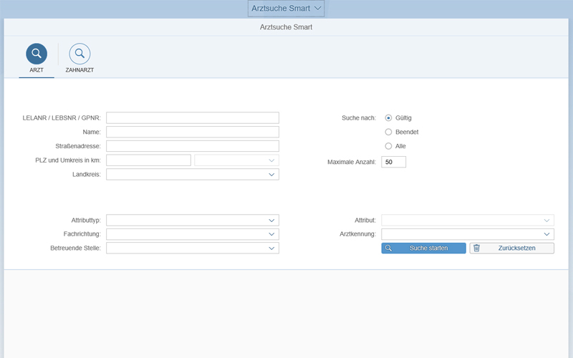Select the Gültig radio button
The image size is (573, 358).
point(388,117)
